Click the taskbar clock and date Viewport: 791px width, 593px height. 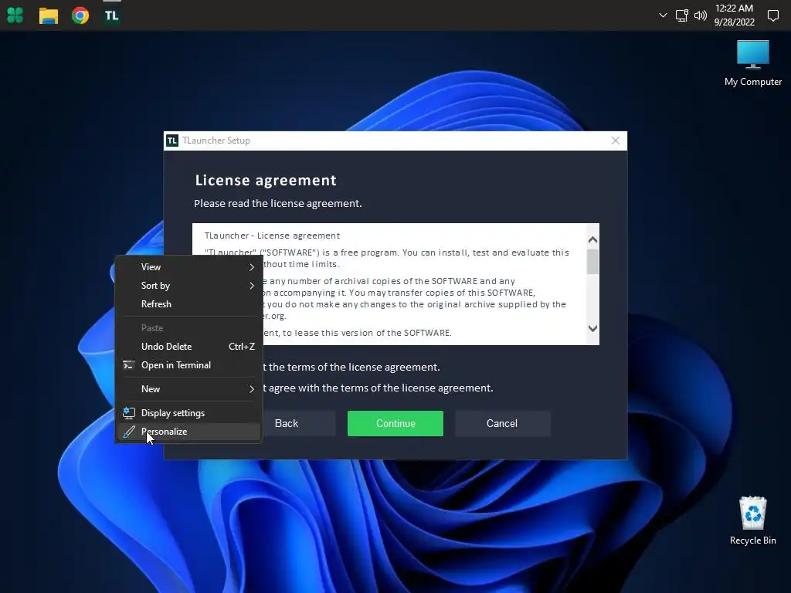734,15
